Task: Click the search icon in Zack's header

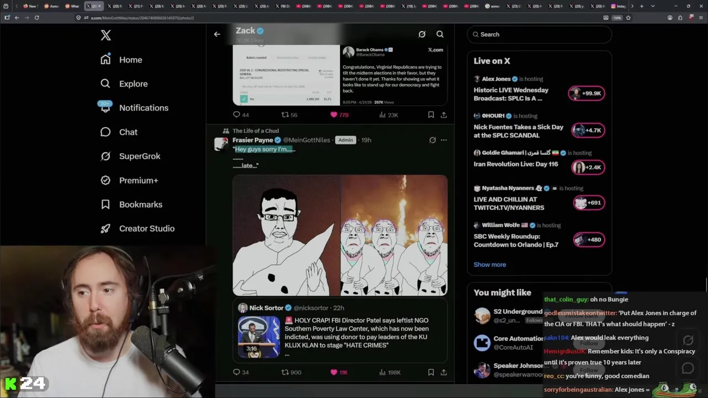Action: (440, 34)
